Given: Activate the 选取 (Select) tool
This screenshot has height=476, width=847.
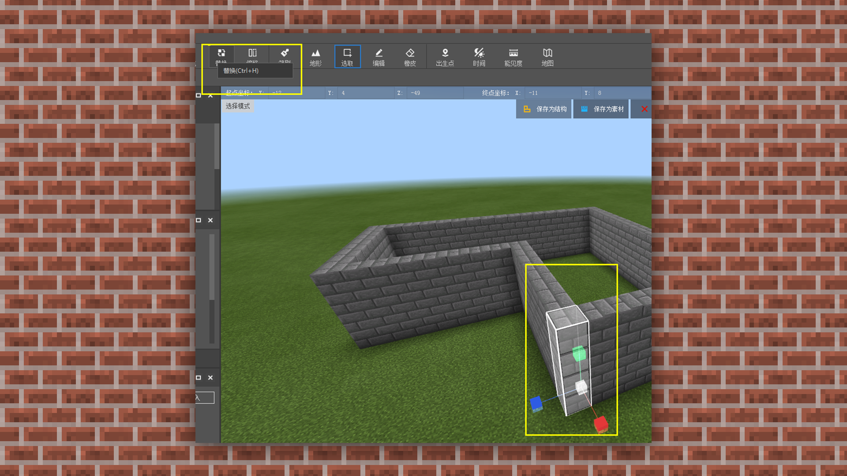Looking at the screenshot, I should pos(347,57).
